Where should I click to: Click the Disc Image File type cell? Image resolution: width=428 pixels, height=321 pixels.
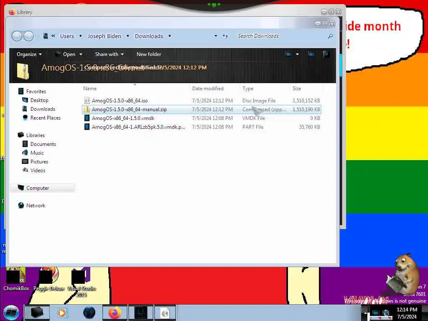259,101
